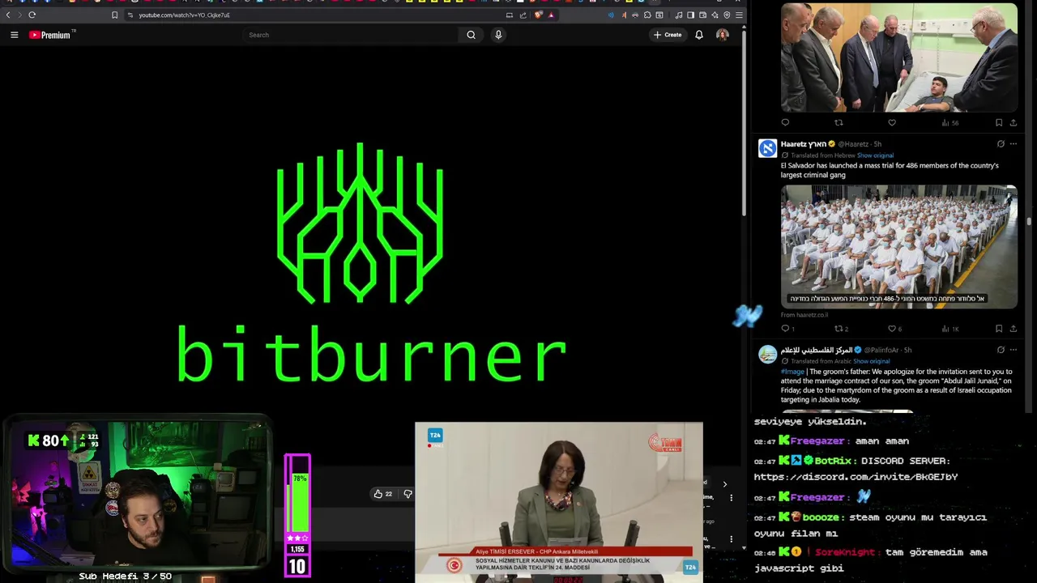Click the magnifier search button
Screen dimensions: 1037x583
coord(471,35)
